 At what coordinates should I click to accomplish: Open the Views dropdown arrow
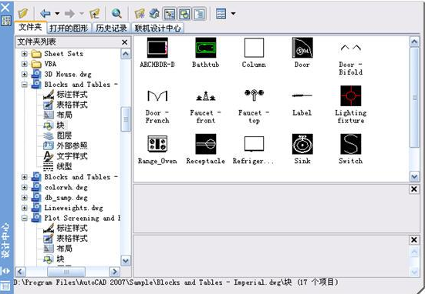coord(233,14)
